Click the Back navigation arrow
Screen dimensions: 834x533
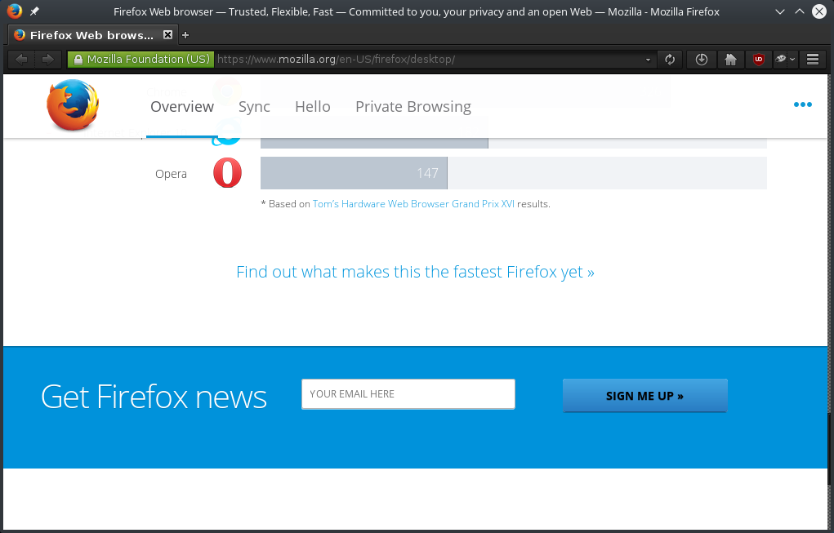(21, 59)
